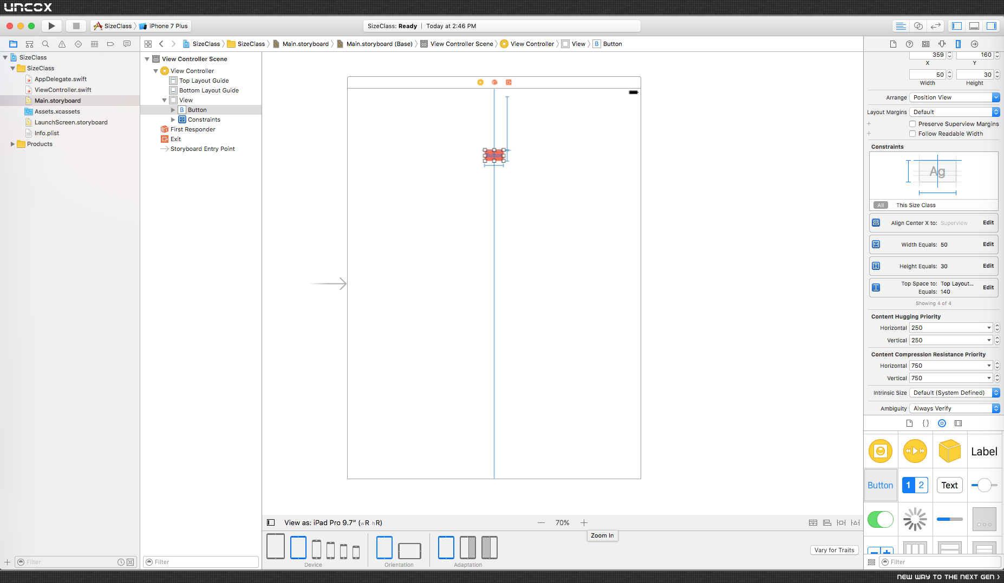Show the Symbol navigator
The height and width of the screenshot is (583, 1004).
coord(29,44)
